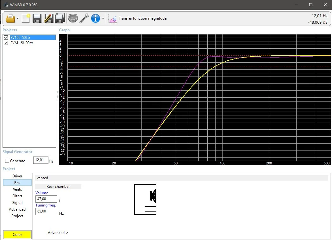Click inside the Volume input field
Viewport: 332px width, 240px height.
(x=46, y=199)
